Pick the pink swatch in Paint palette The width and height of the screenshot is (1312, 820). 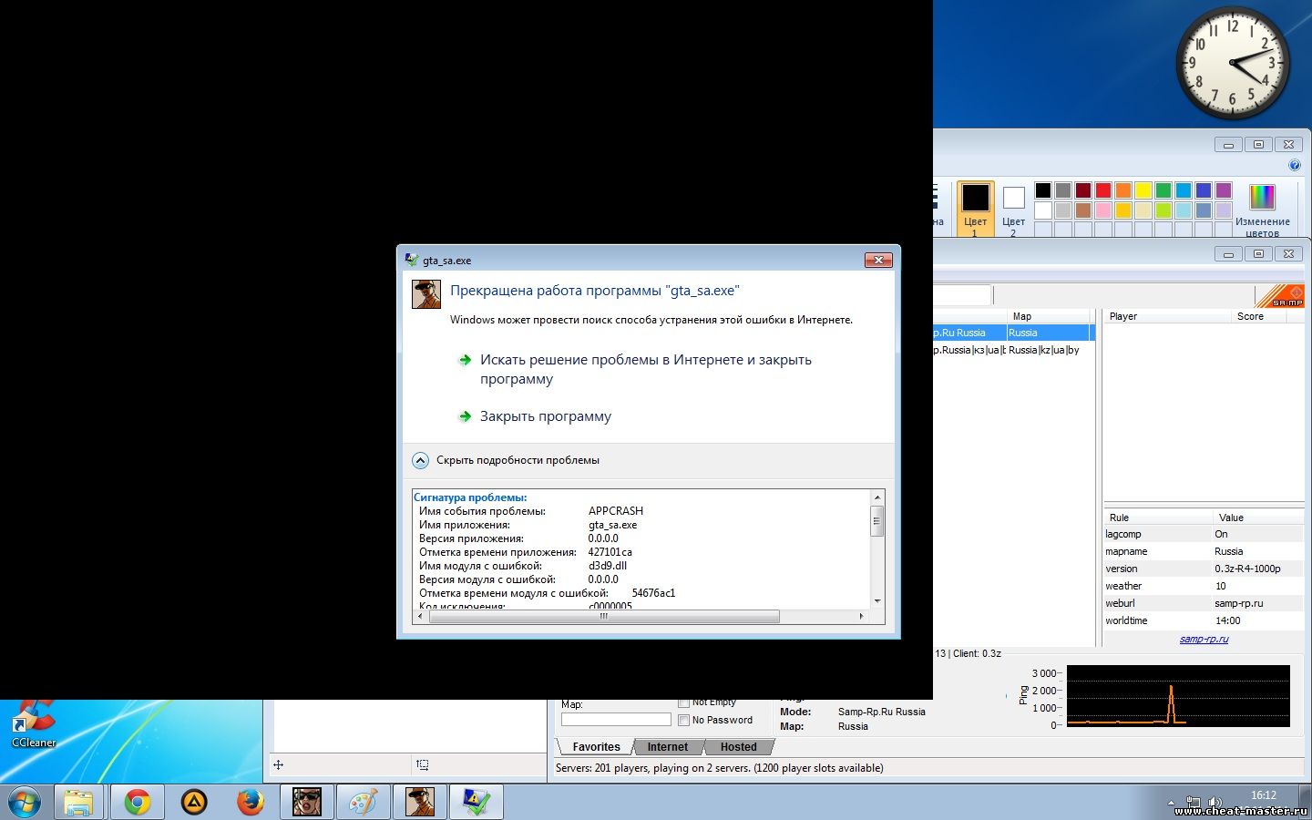[x=1103, y=210]
